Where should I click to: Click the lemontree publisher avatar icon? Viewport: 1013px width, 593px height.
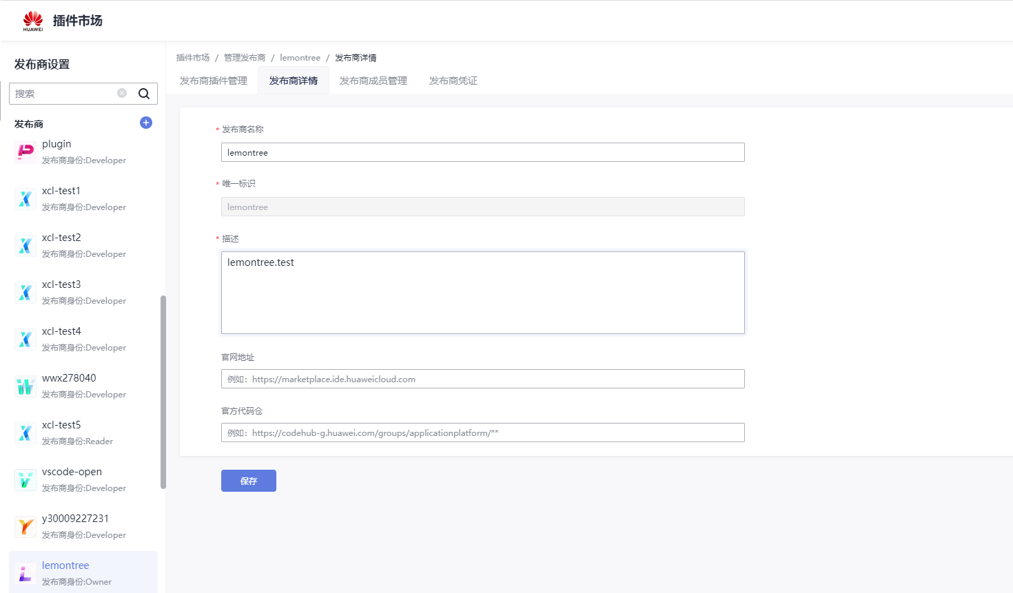[x=25, y=573]
